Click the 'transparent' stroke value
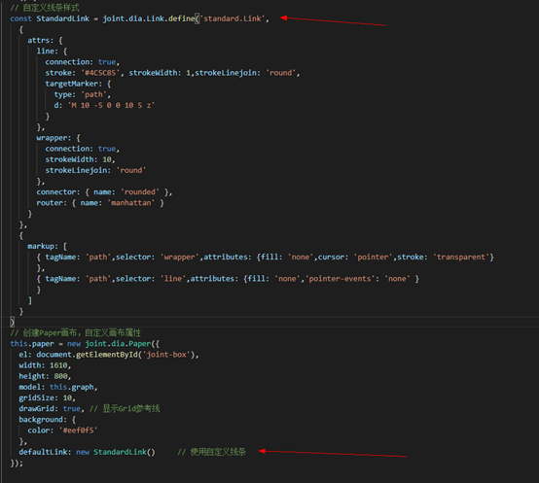Viewport: 539px width, 483px height. pyautogui.click(x=460, y=258)
